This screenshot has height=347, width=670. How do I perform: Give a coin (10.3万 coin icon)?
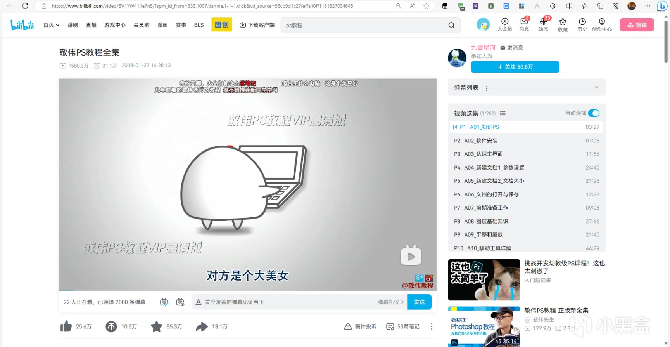[x=111, y=326]
